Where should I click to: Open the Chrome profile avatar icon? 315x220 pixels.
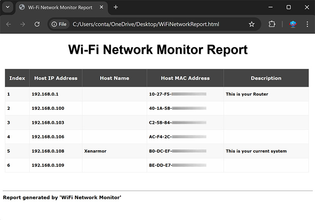(293, 24)
